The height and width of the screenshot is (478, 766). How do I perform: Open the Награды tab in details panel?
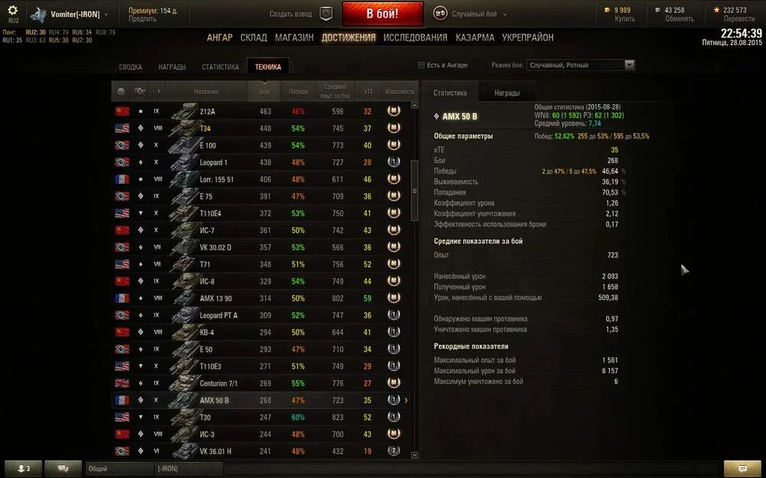[x=506, y=93]
